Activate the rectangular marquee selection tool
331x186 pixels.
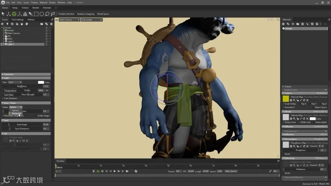tap(36, 14)
